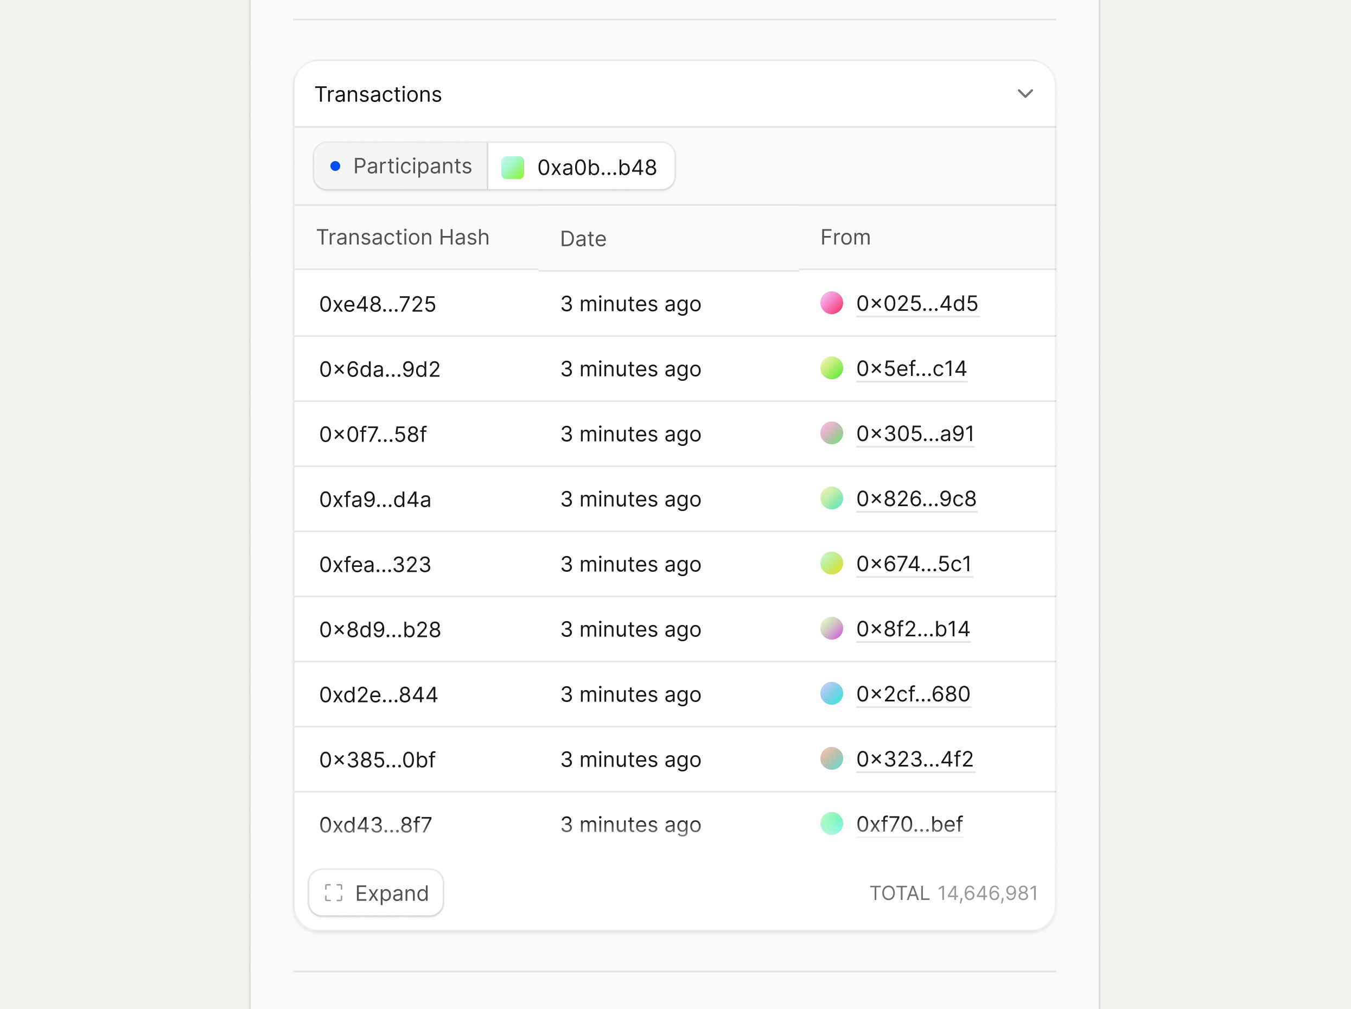The image size is (1351, 1009).
Task: Click the purple avatar next to 0x8f2...b14
Action: point(832,629)
